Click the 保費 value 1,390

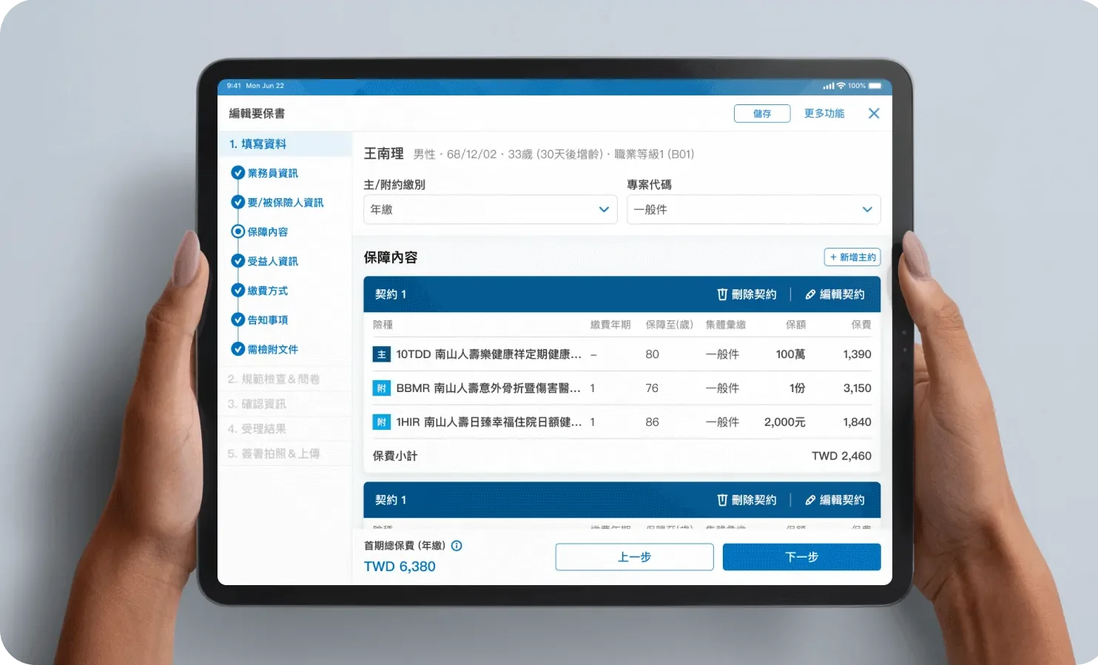coord(857,354)
